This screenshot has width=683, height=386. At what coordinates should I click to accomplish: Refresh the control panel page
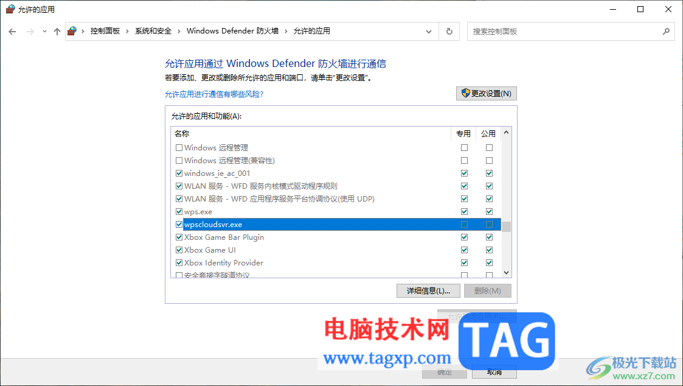(x=449, y=32)
